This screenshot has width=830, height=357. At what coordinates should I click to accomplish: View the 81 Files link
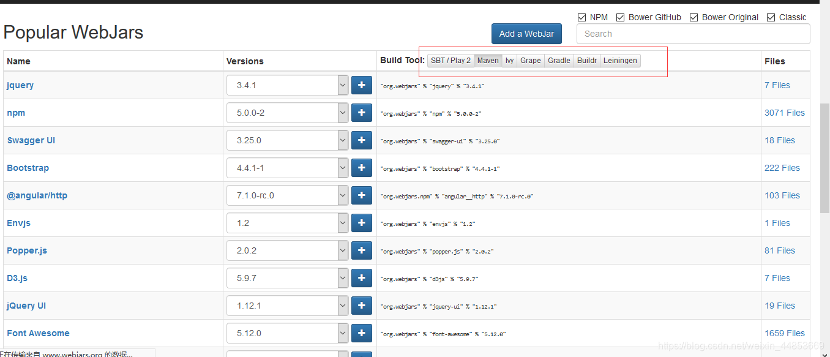click(780, 250)
